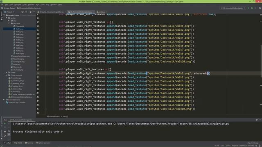Image resolution: width=262 pixels, height=147 pixels.
Task: Open Run panel settings gear
Action: pos(257,120)
